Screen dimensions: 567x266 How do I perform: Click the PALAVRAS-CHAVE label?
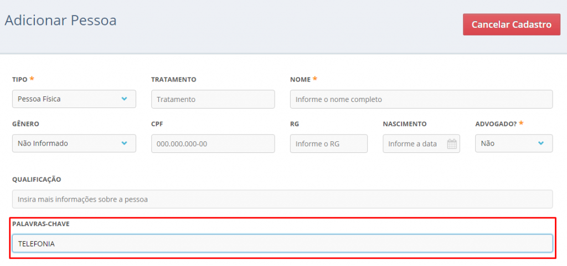(x=41, y=224)
